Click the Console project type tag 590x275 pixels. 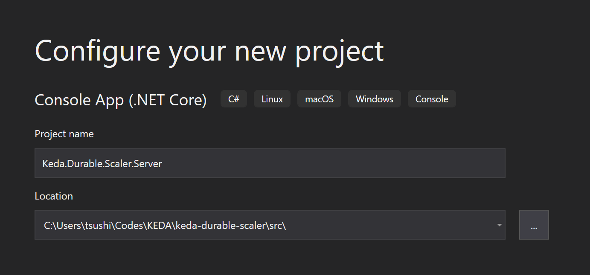[432, 99]
